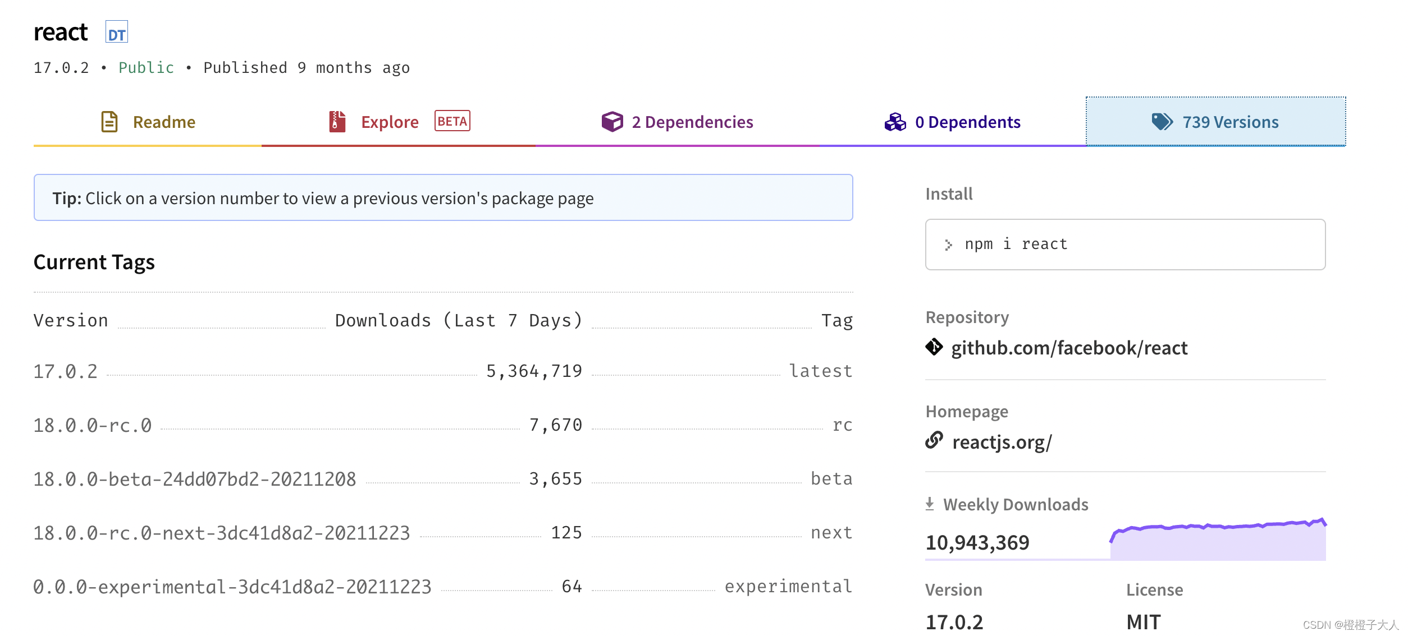The width and height of the screenshot is (1408, 636).
Task: Click the Versions tags icon
Action: click(1162, 122)
